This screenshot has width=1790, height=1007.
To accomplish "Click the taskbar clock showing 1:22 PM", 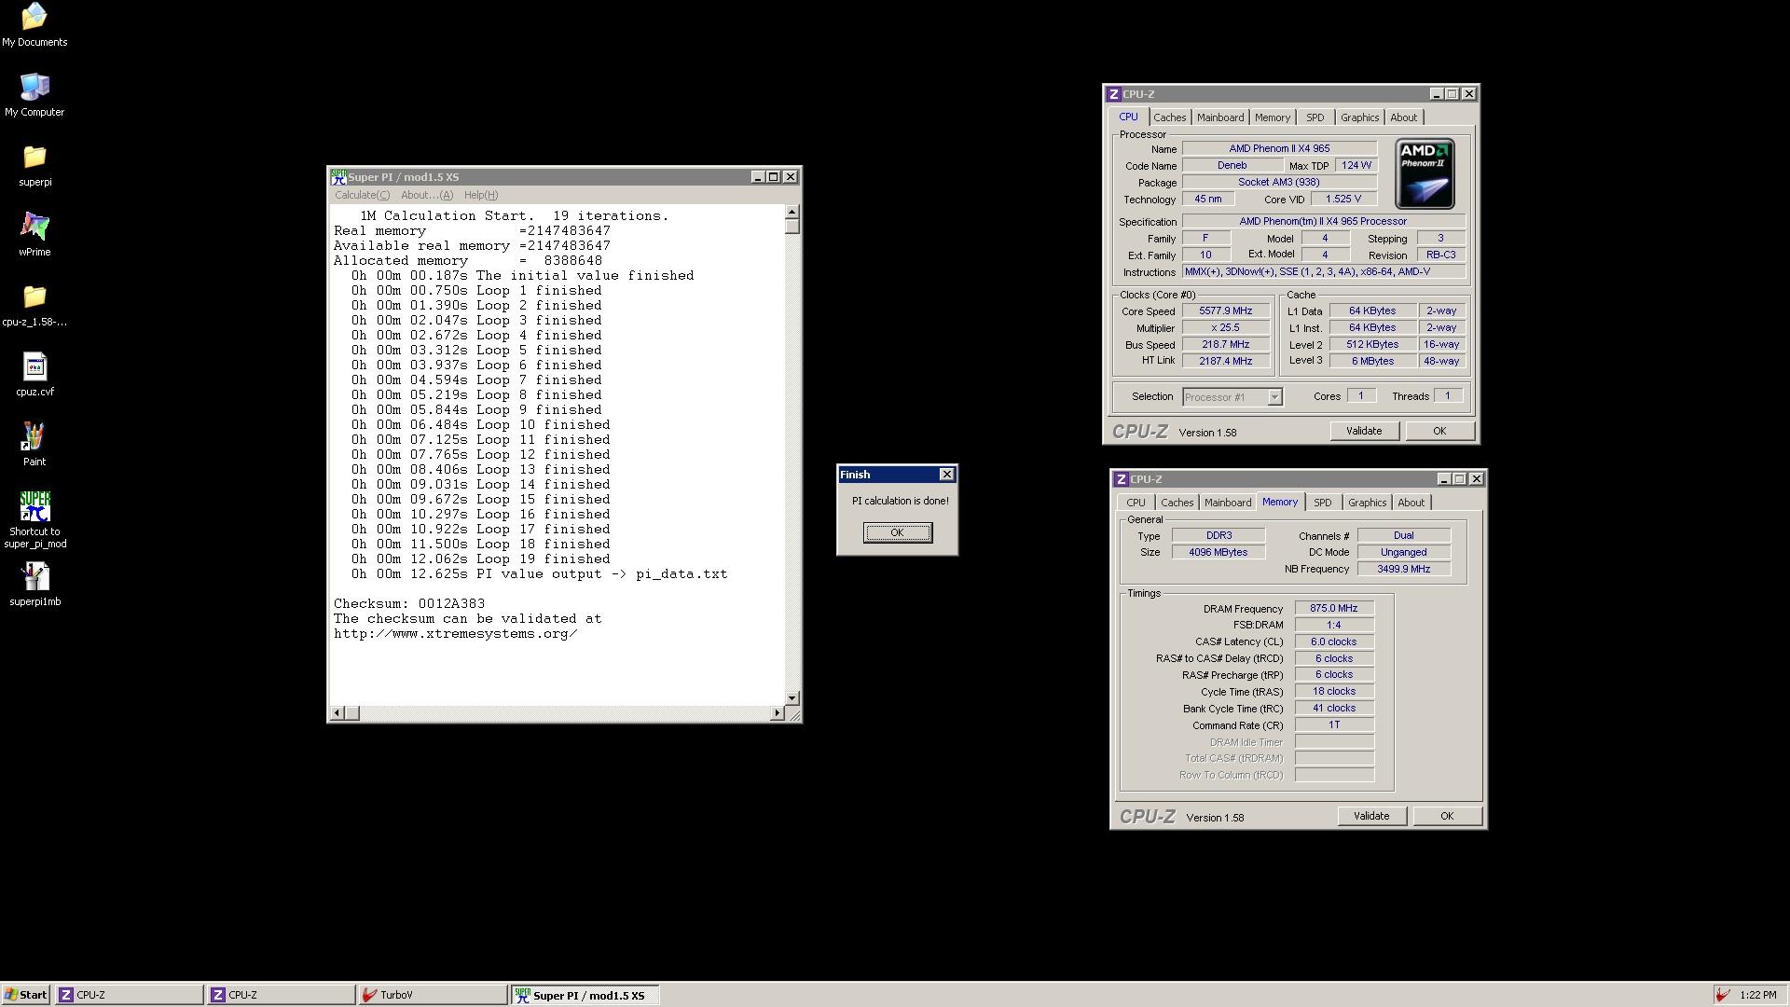I will tap(1758, 995).
